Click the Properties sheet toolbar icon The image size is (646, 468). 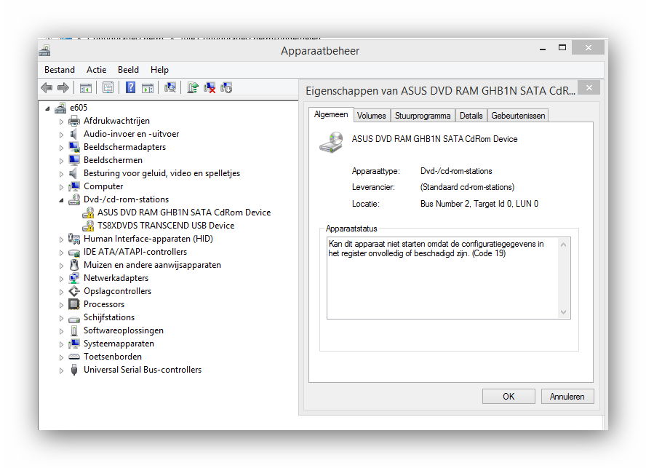(x=108, y=88)
